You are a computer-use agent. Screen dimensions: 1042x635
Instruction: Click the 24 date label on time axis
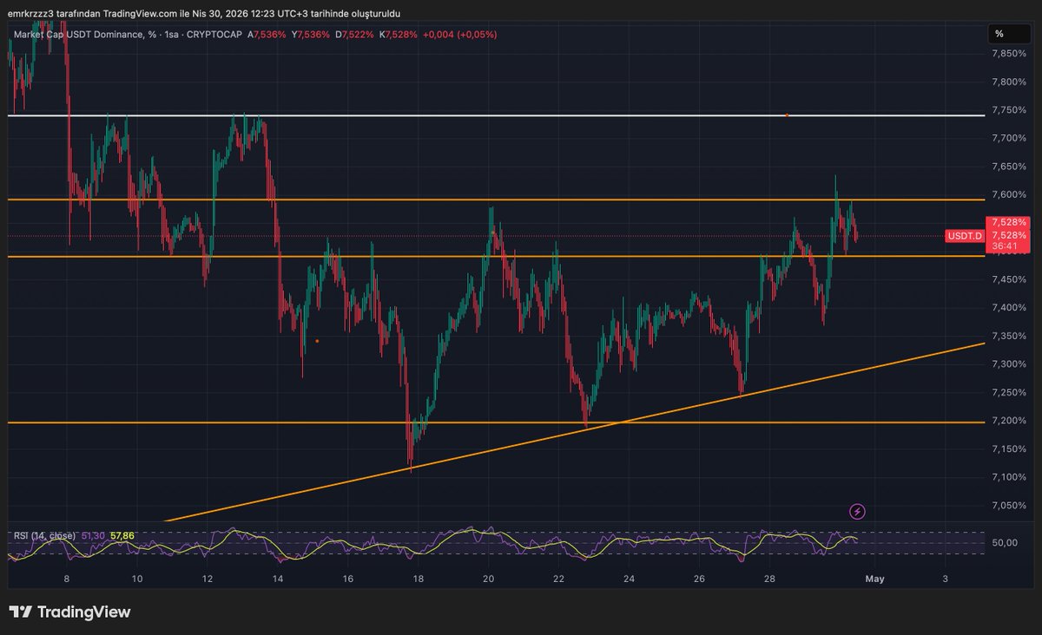629,579
